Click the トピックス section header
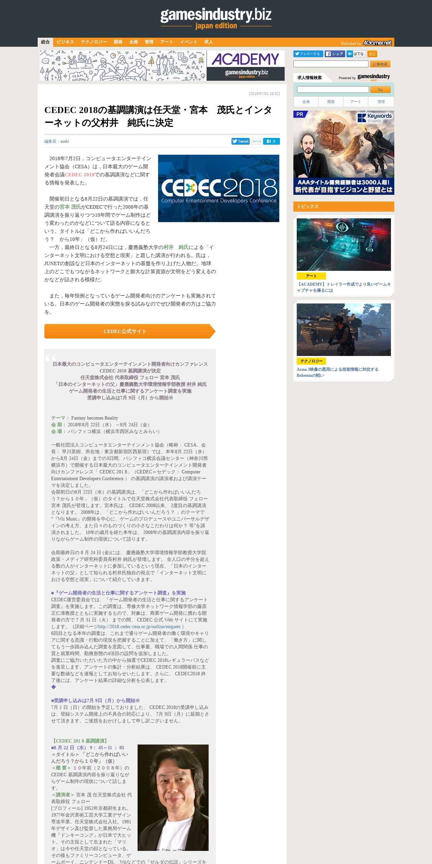432x864 pixels. tap(344, 207)
